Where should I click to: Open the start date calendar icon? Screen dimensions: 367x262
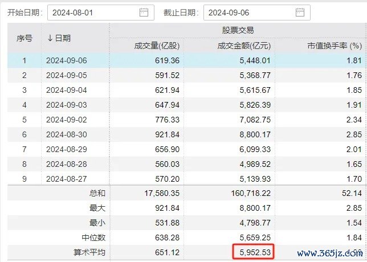click(x=144, y=12)
